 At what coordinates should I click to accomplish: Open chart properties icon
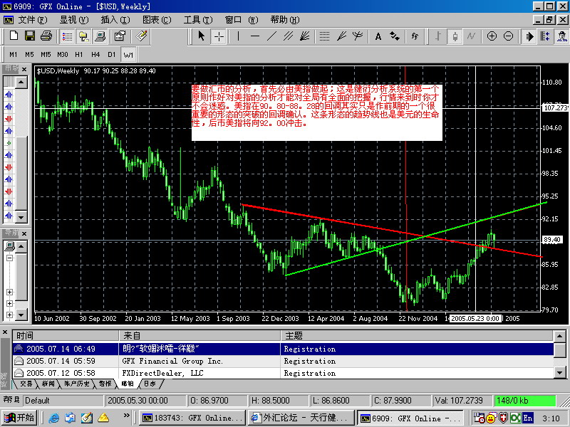tap(120, 36)
